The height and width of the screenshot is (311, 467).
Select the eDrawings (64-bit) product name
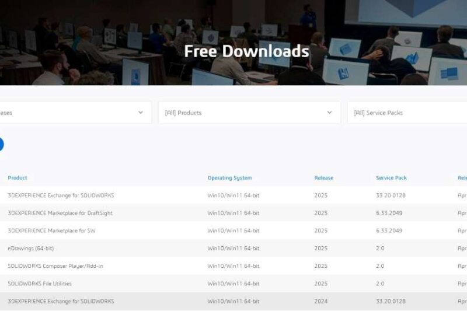pos(31,248)
